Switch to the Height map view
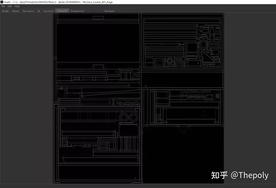 pyautogui.click(x=5, y=11)
